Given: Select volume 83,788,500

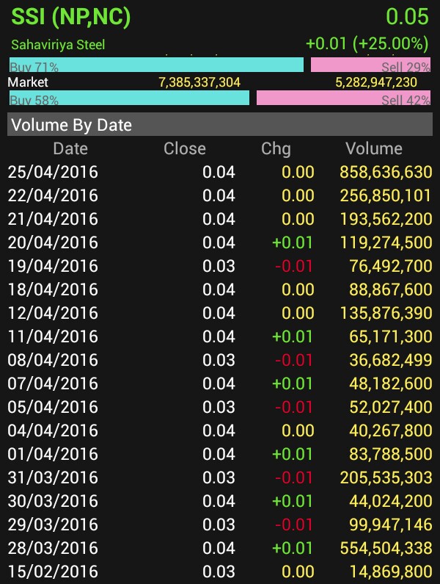Looking at the screenshot, I should tap(391, 454).
